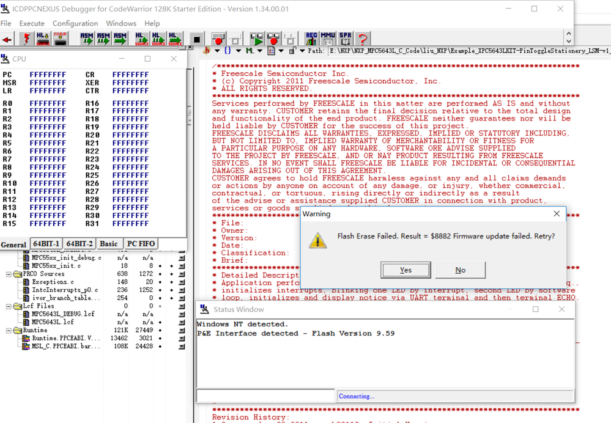This screenshot has width=611, height=423.
Task: Click the red question mark help icon
Action: click(363, 39)
